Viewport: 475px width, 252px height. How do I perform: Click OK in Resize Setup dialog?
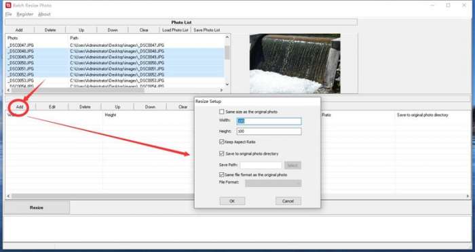pyautogui.click(x=232, y=201)
